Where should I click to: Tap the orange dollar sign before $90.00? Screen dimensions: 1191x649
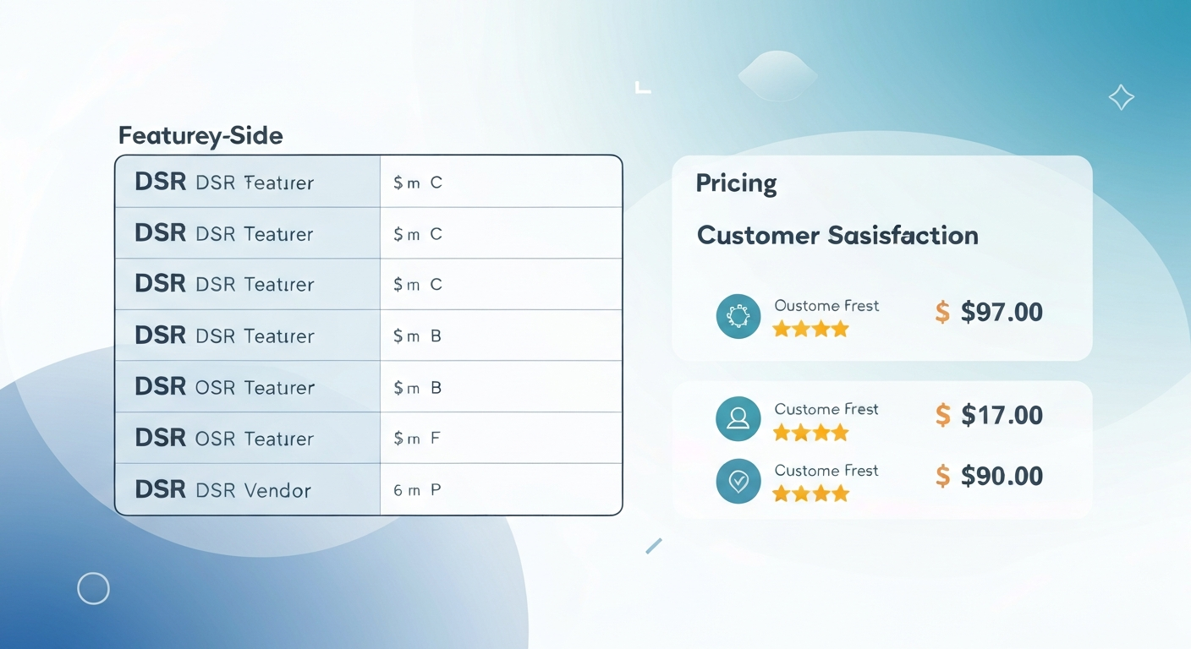pyautogui.click(x=942, y=477)
